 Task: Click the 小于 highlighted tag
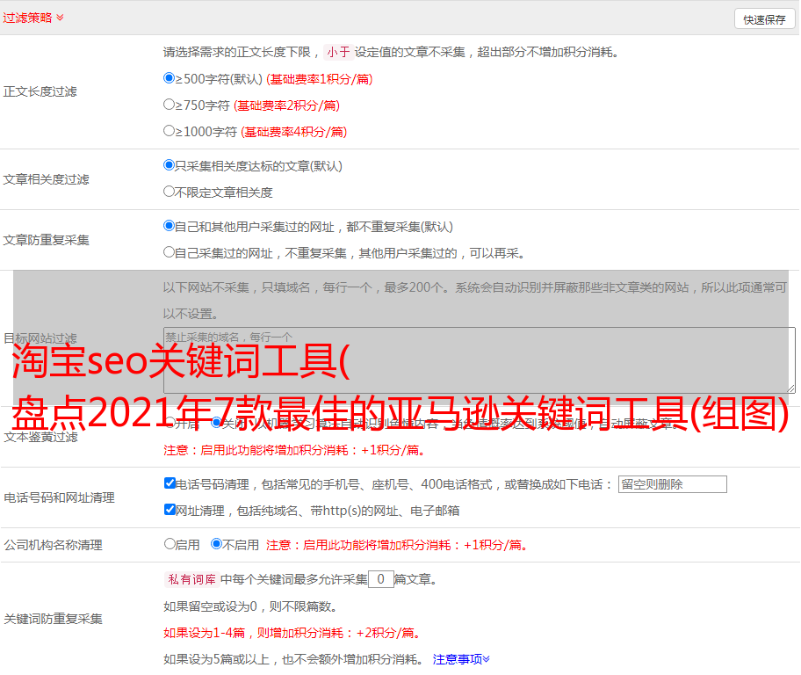(338, 52)
